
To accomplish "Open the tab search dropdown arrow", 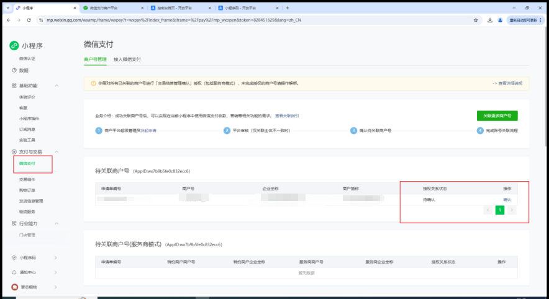I will (7, 7).
